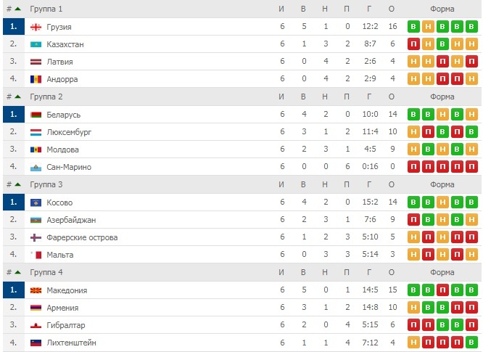Open the Люксембург team link
The width and height of the screenshot is (483, 352).
69,132
